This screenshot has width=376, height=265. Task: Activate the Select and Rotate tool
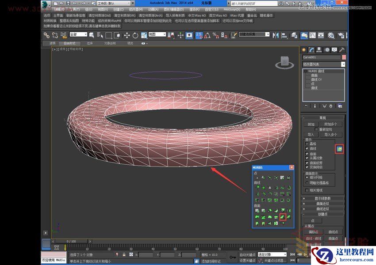(x=135, y=35)
